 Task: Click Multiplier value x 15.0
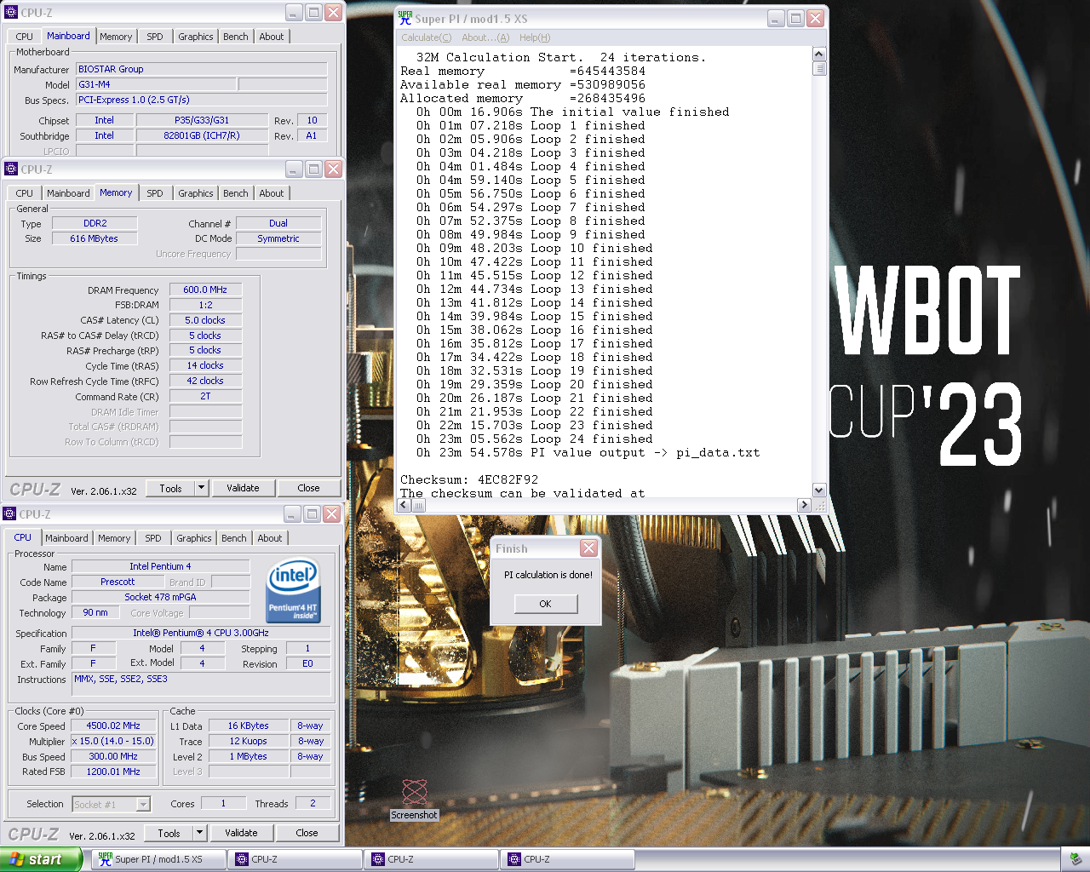coord(113,741)
